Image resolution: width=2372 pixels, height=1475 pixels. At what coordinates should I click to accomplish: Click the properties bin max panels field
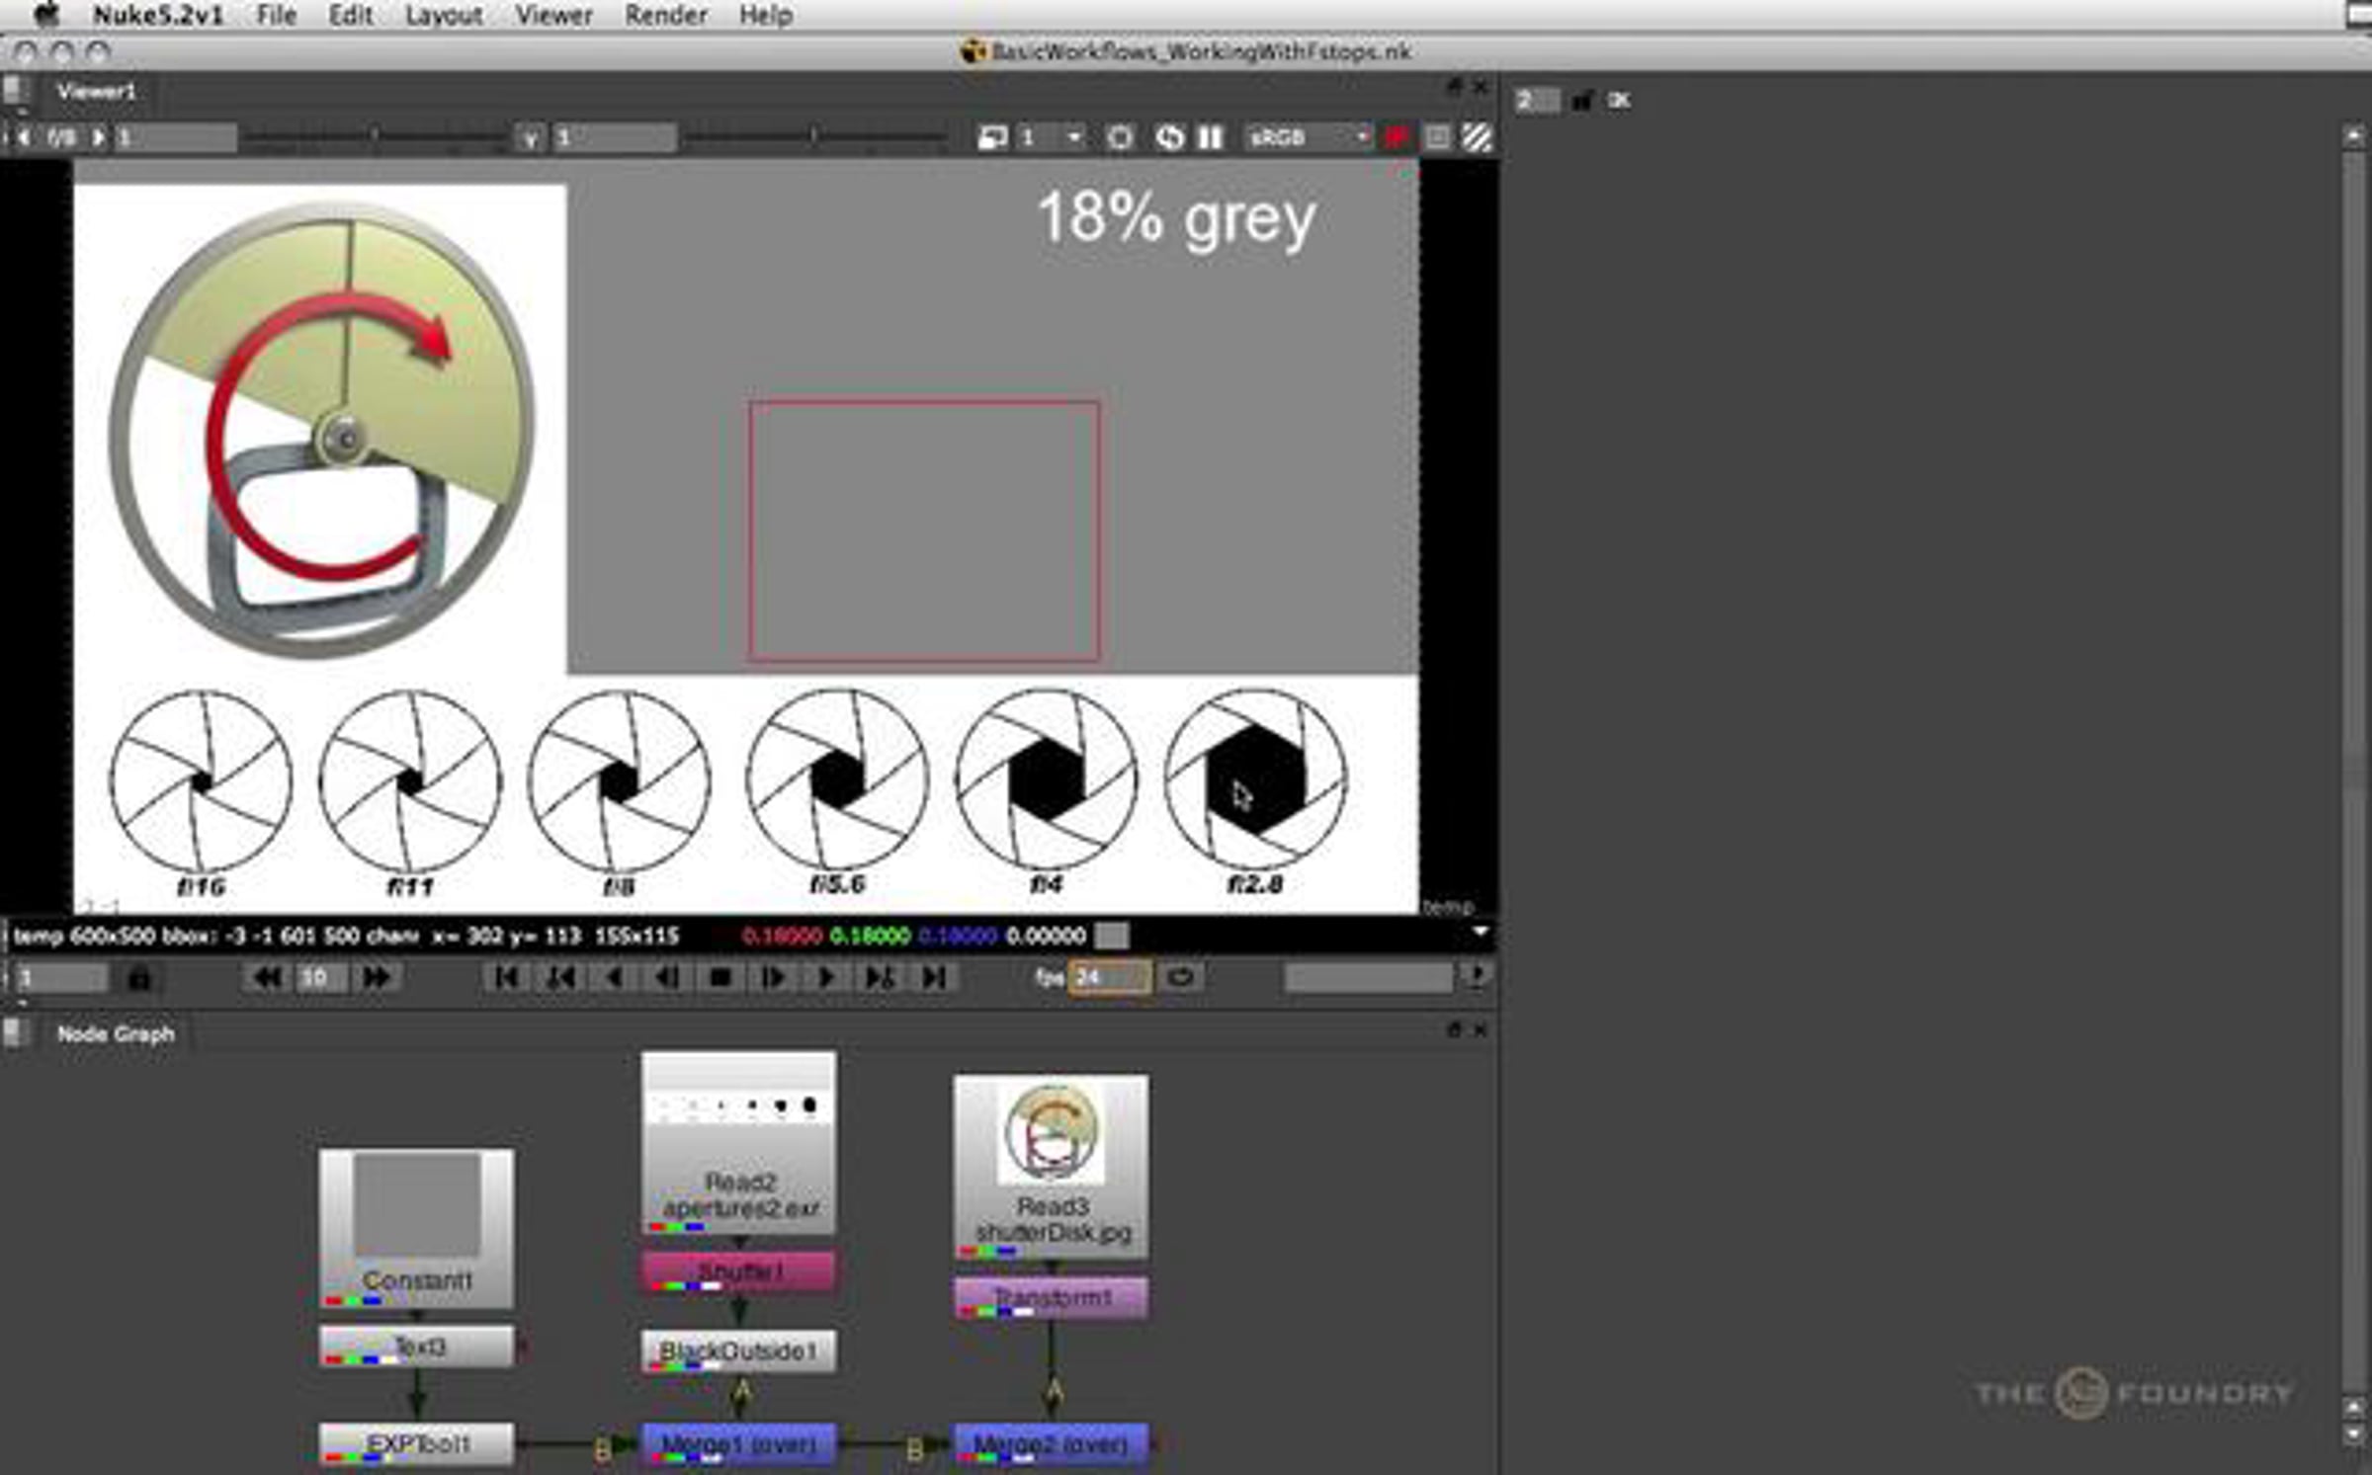1538,100
